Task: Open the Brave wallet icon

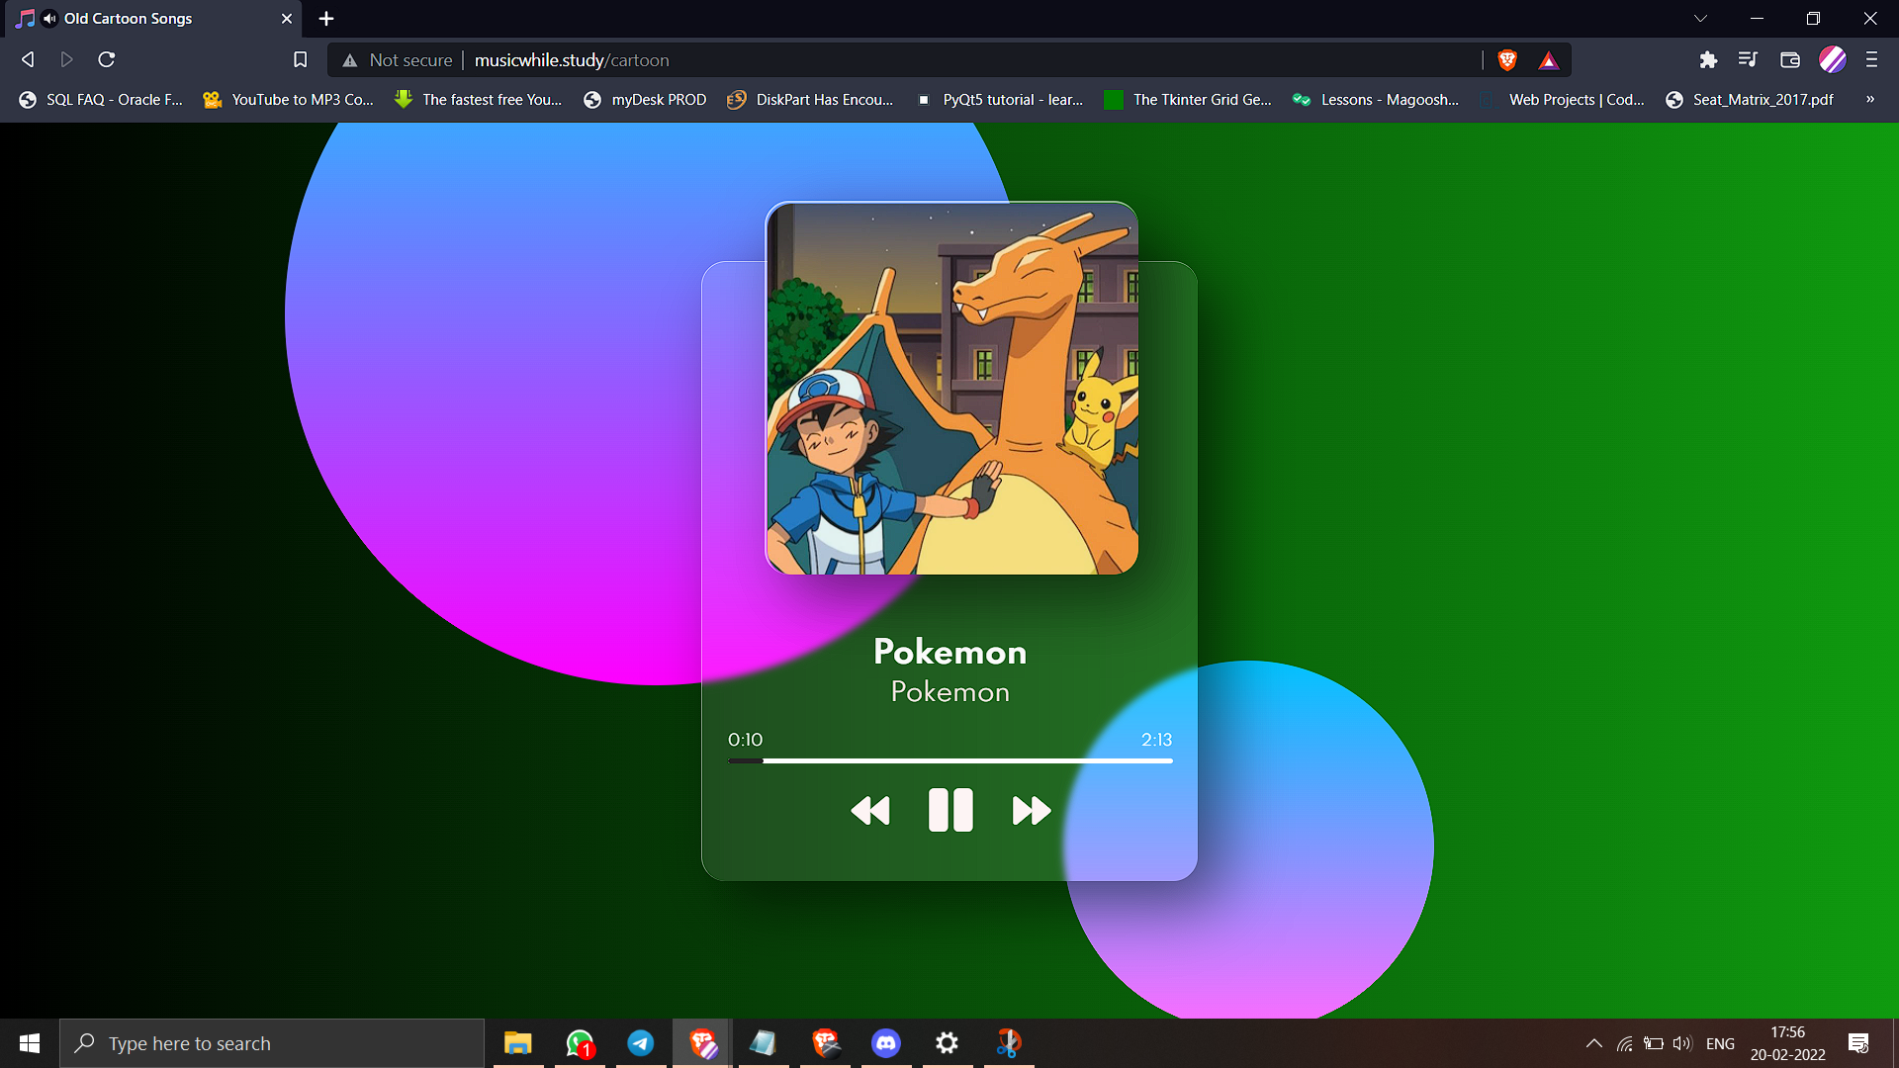Action: pyautogui.click(x=1789, y=60)
